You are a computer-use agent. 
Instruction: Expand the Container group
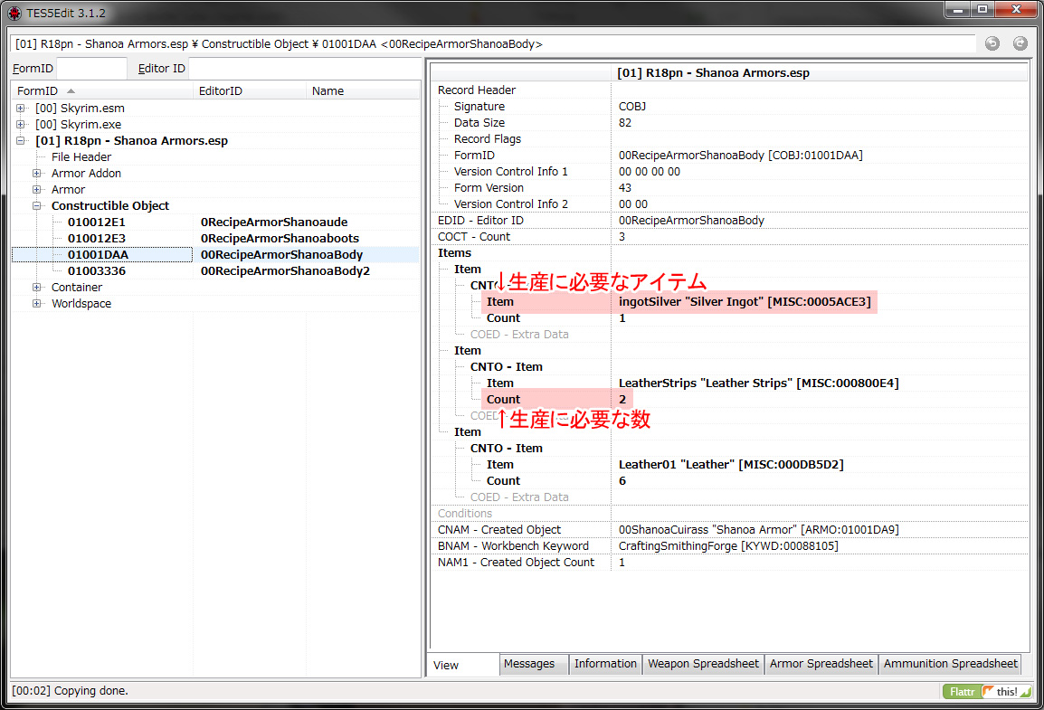tap(37, 287)
